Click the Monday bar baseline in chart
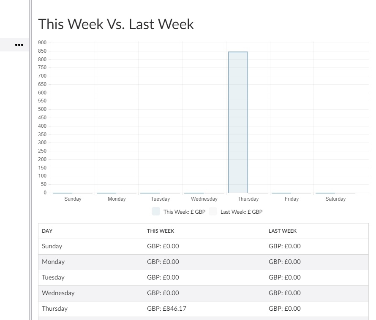 coord(106,193)
